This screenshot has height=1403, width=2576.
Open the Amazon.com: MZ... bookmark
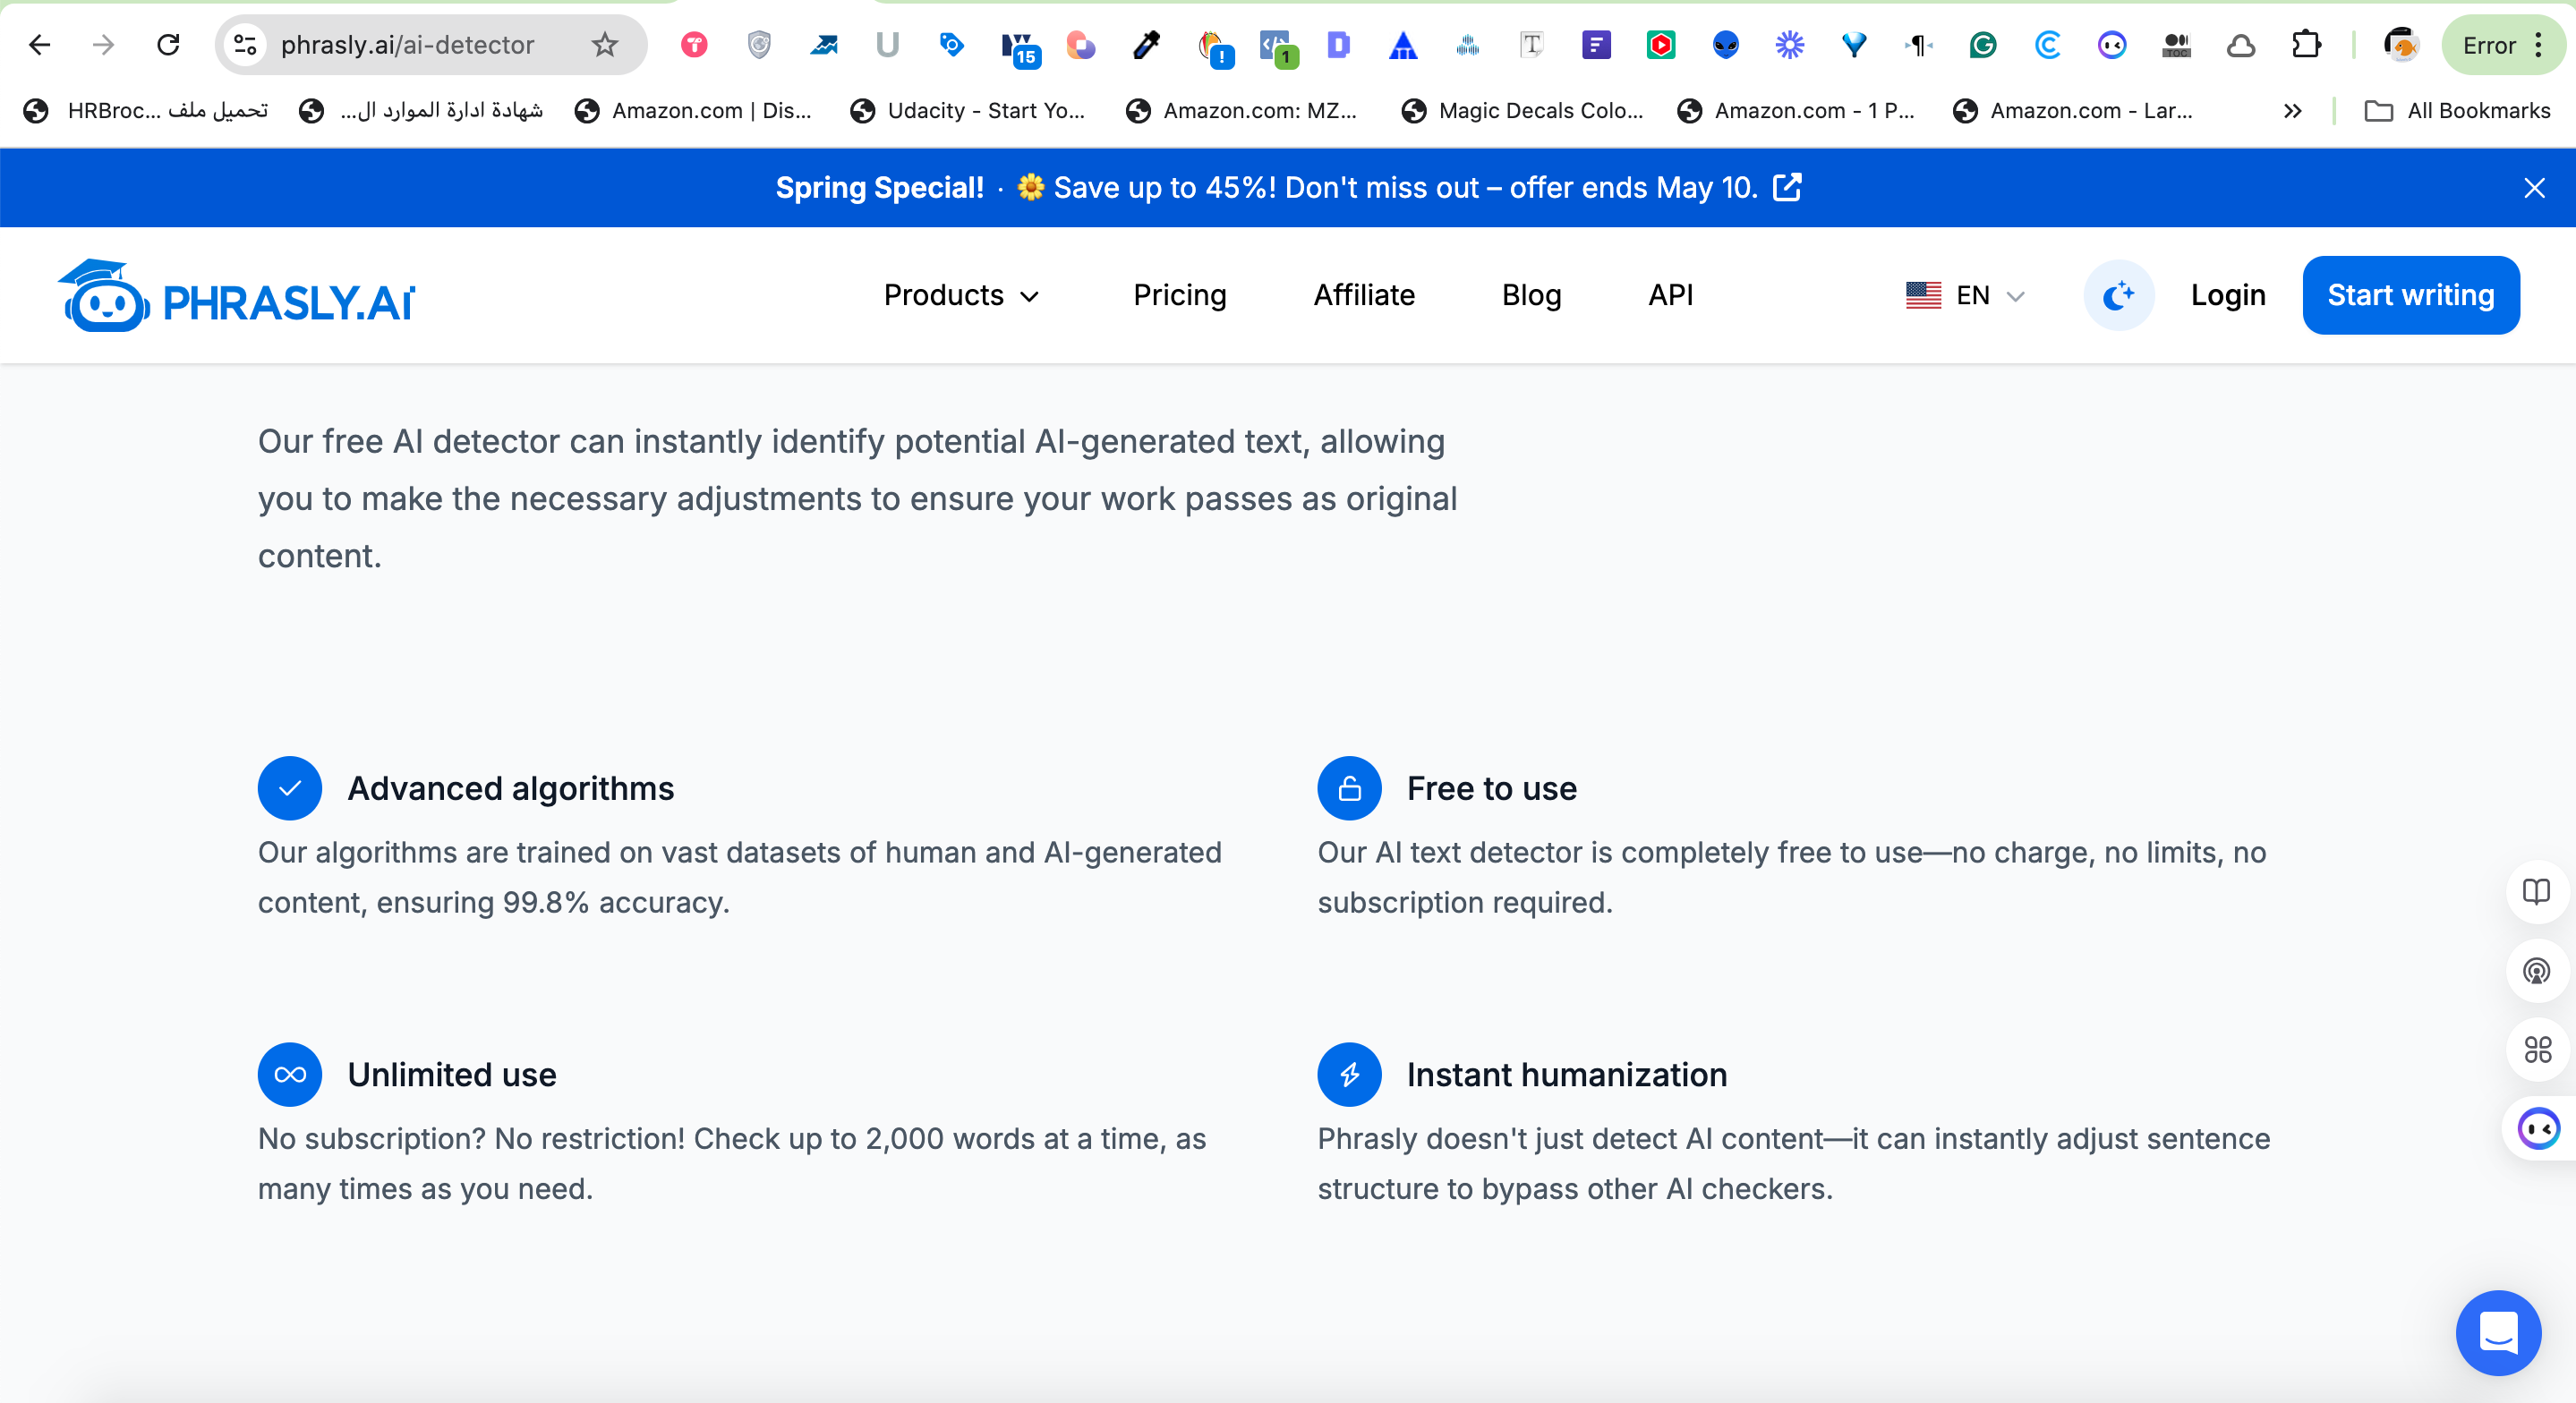1242,111
